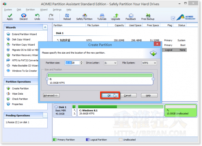
Task: Click the Cancel button
Action: [x=128, y=96]
